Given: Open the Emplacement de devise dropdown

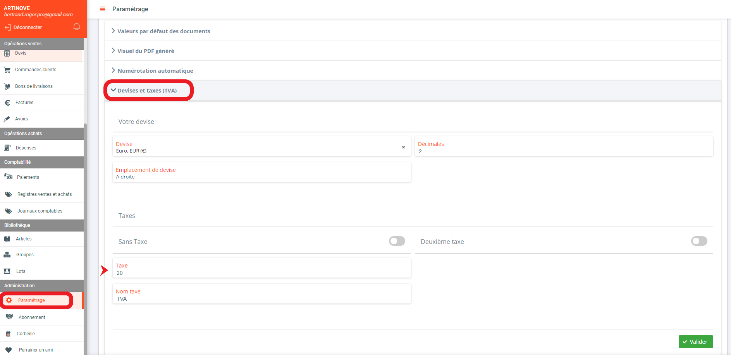Looking at the screenshot, I should 261,173.
